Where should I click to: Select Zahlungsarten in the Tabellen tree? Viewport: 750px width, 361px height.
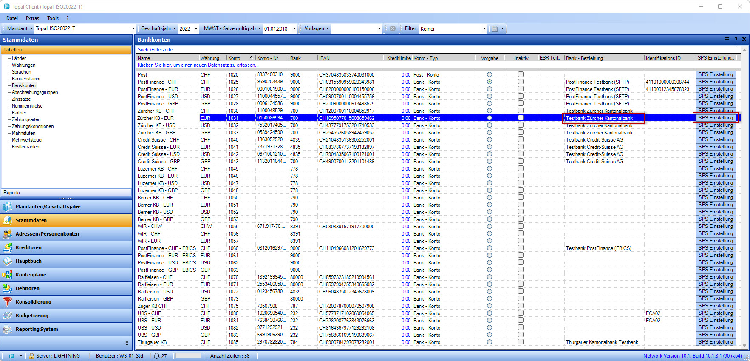click(26, 119)
